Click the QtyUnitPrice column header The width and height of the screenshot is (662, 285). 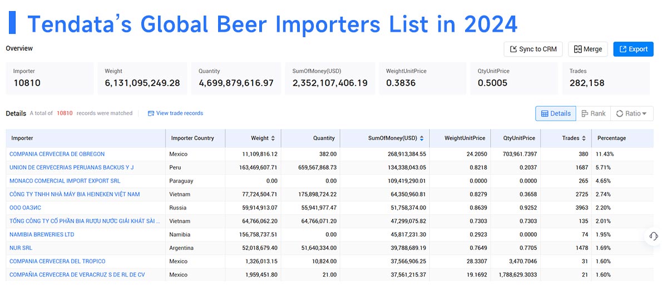click(516, 138)
